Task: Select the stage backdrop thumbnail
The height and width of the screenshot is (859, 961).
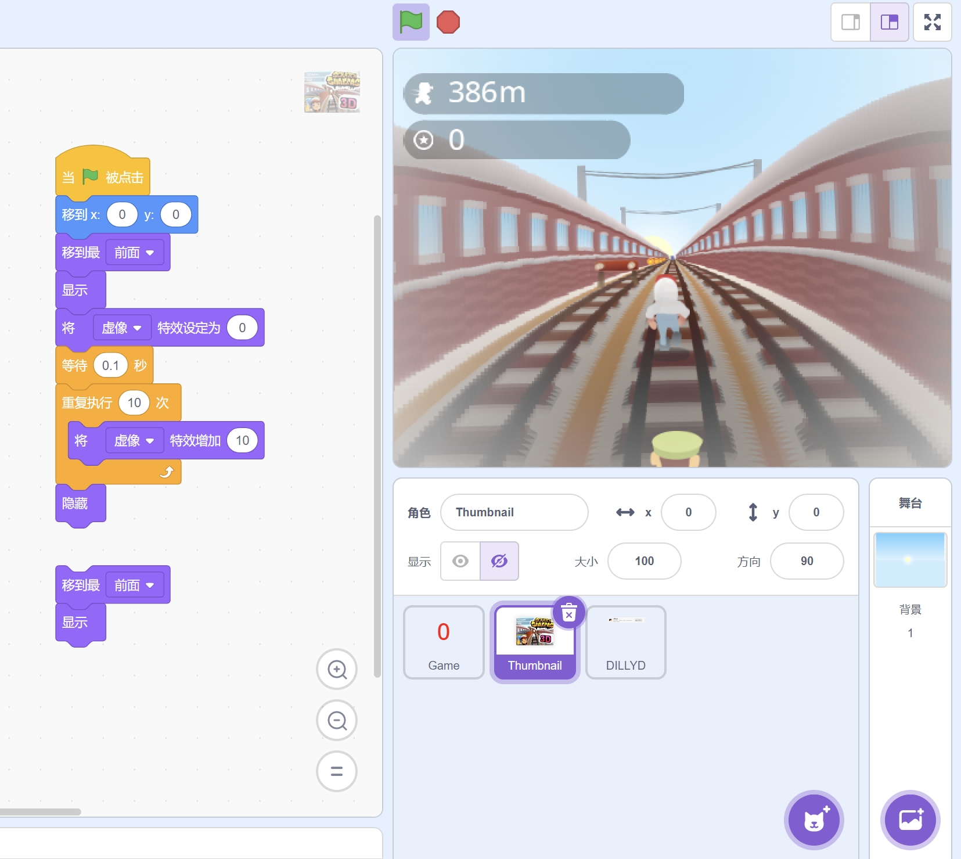Action: coord(910,559)
